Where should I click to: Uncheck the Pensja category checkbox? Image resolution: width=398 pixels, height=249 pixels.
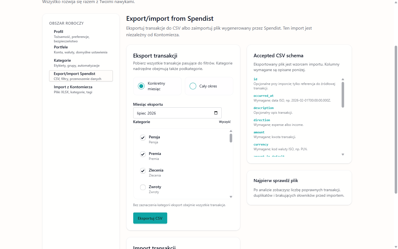pyautogui.click(x=143, y=138)
